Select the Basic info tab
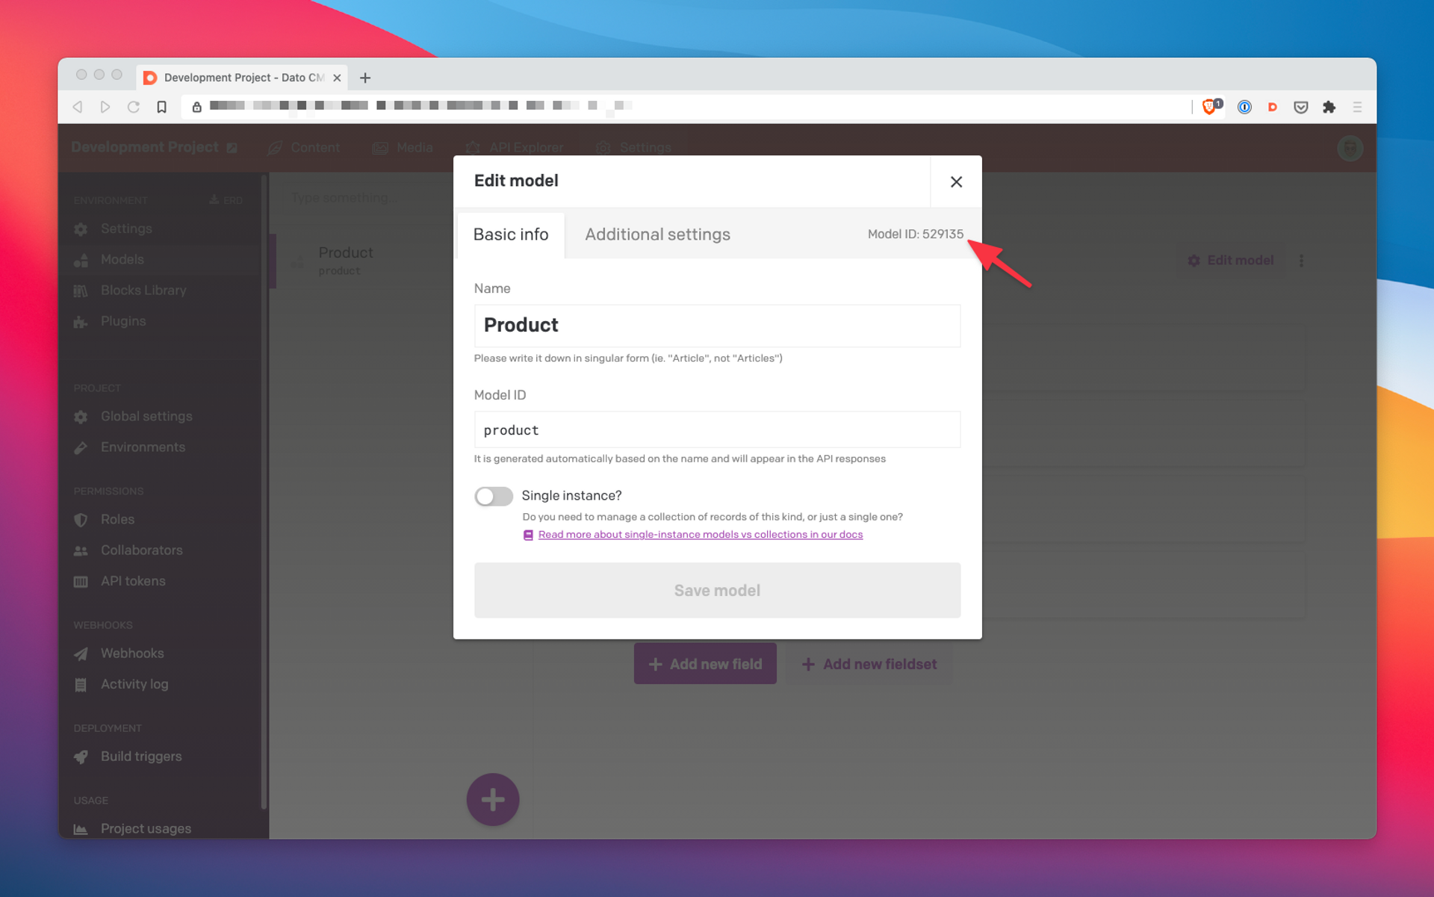 click(511, 235)
